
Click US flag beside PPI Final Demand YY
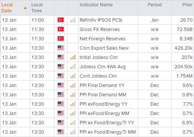[x=61, y=85]
